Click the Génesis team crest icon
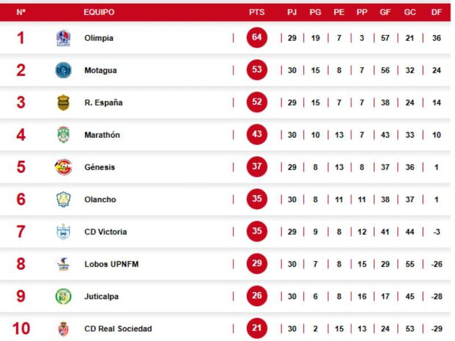This screenshot has height=341, width=455. [x=63, y=167]
